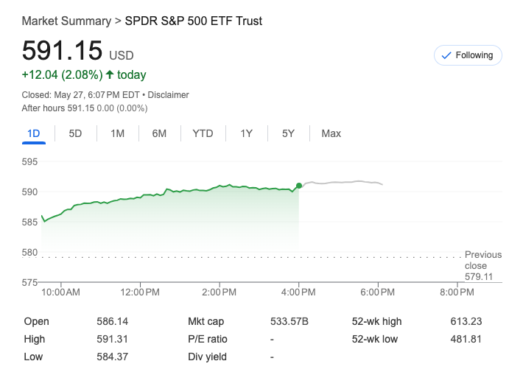The image size is (523, 375).
Task: Click the green closing-price dot on chart
Action: click(298, 186)
